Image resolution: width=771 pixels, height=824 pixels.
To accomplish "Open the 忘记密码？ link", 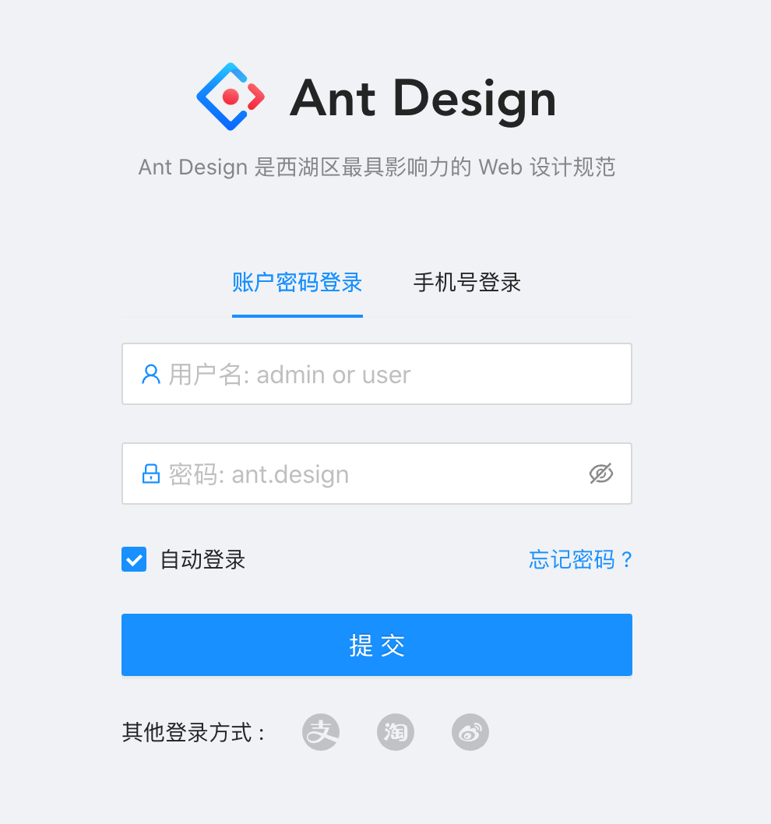I will coord(581,559).
